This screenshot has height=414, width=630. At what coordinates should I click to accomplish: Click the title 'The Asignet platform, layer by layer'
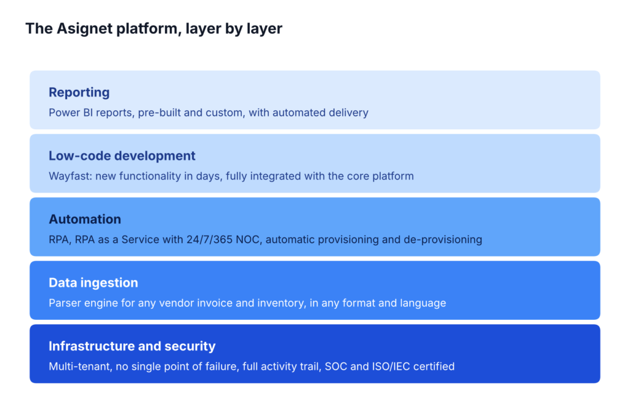tap(154, 29)
